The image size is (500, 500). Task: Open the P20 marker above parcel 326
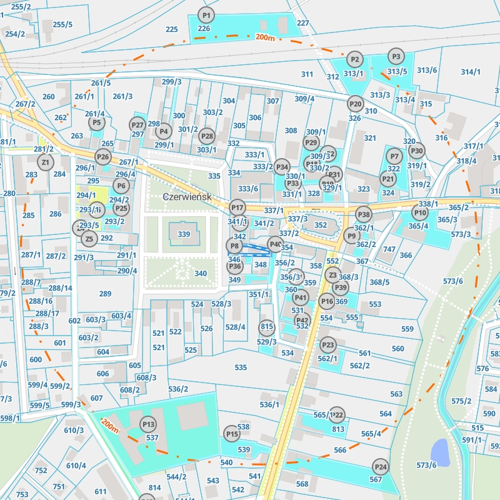[355, 104]
